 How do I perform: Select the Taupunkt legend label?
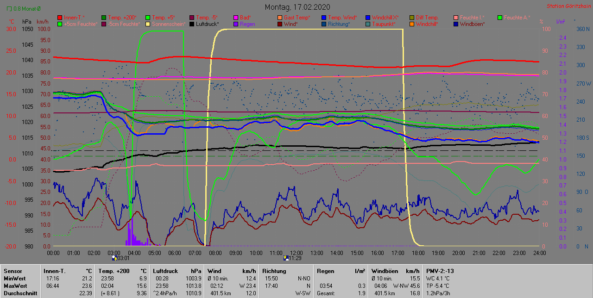pos(383,24)
